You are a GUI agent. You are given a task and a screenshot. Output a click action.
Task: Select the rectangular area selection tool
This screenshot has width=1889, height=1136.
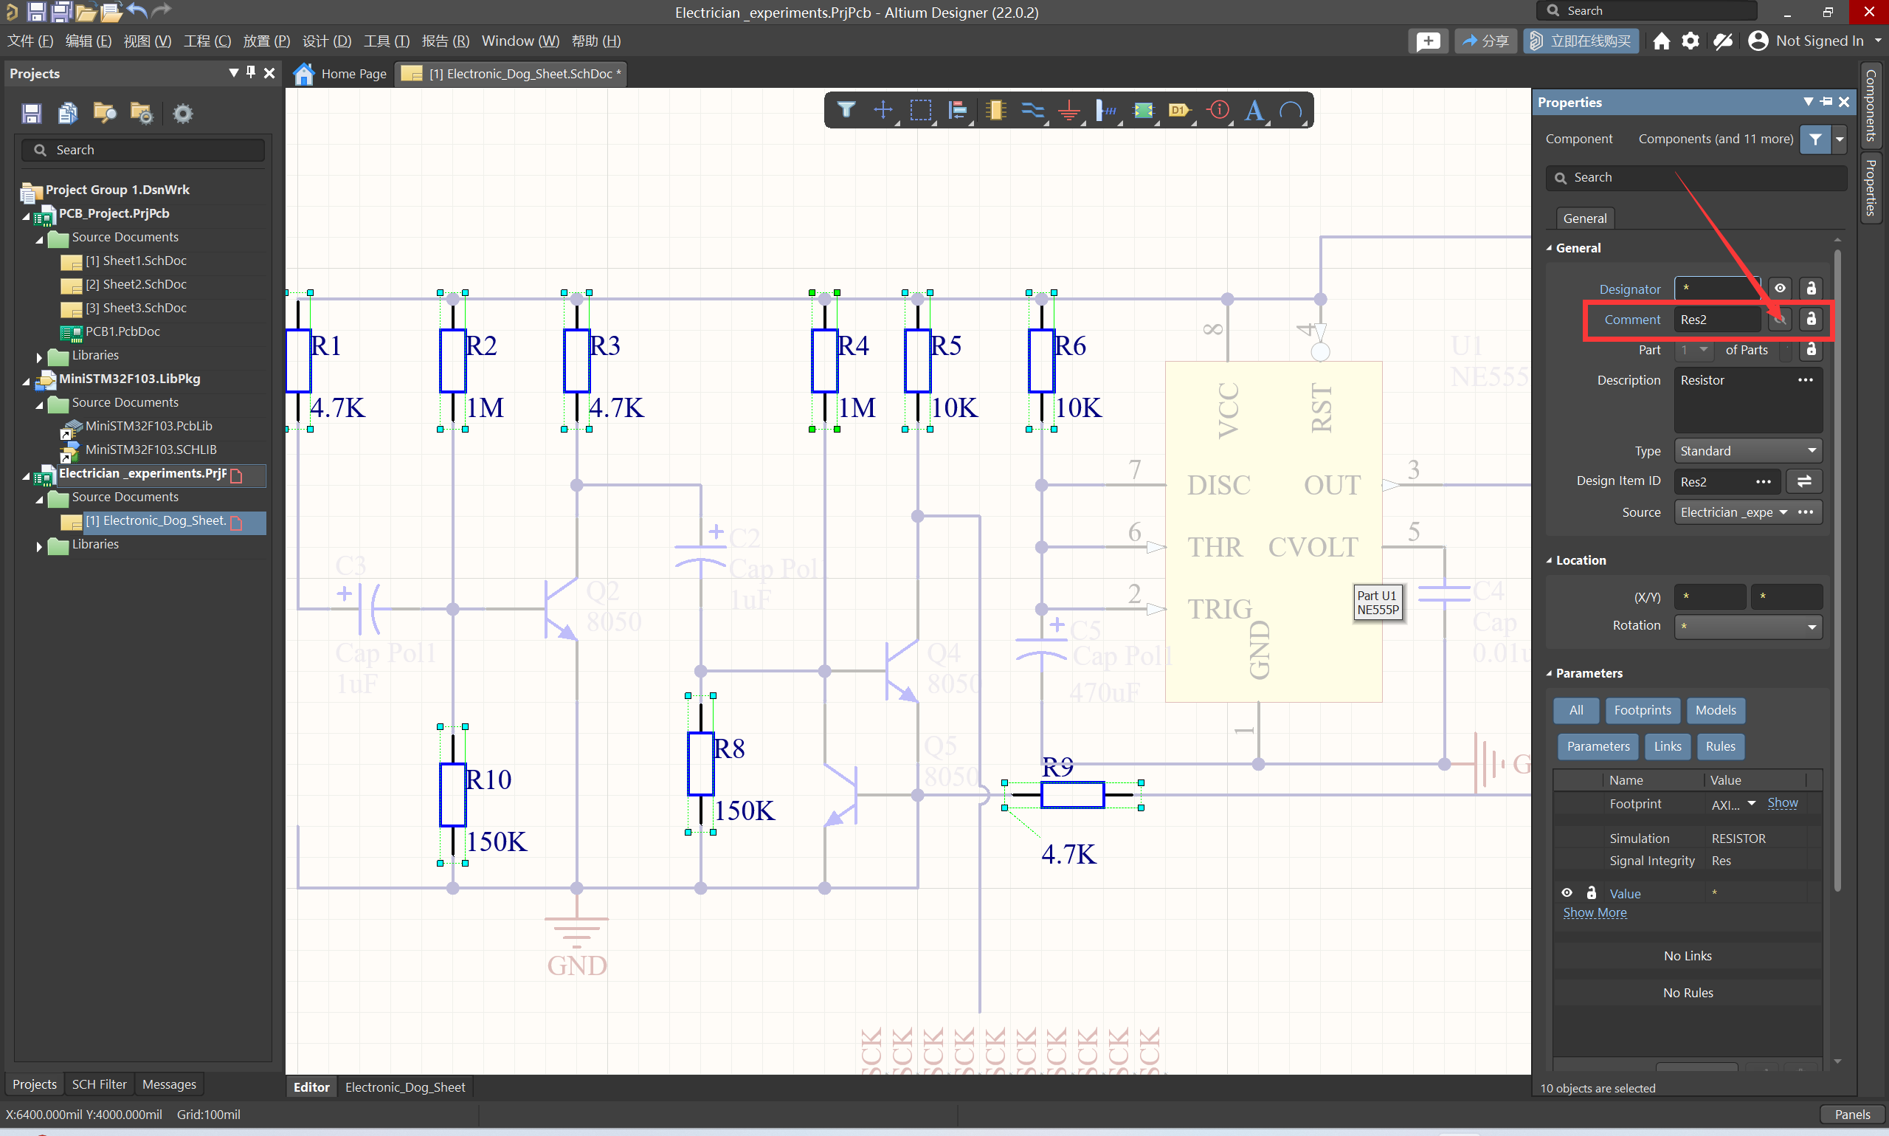[x=920, y=110]
